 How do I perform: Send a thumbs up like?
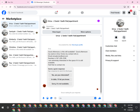point(100,98)
